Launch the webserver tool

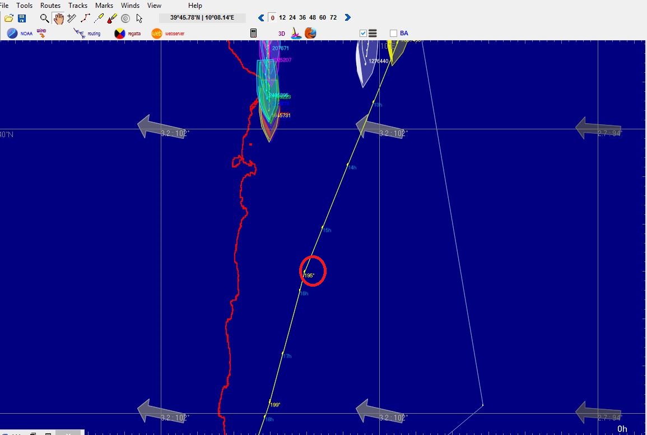click(167, 34)
